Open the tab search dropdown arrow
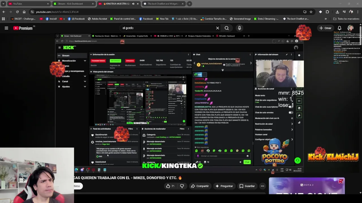 coord(3,4)
